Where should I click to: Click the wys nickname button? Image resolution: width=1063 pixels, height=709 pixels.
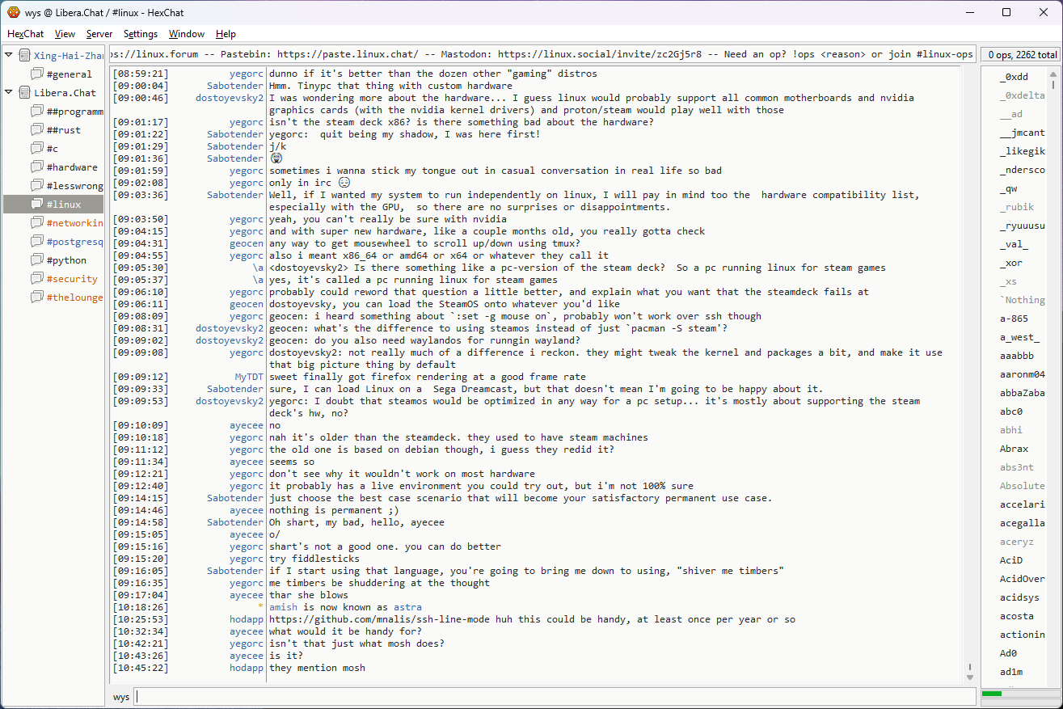(120, 697)
